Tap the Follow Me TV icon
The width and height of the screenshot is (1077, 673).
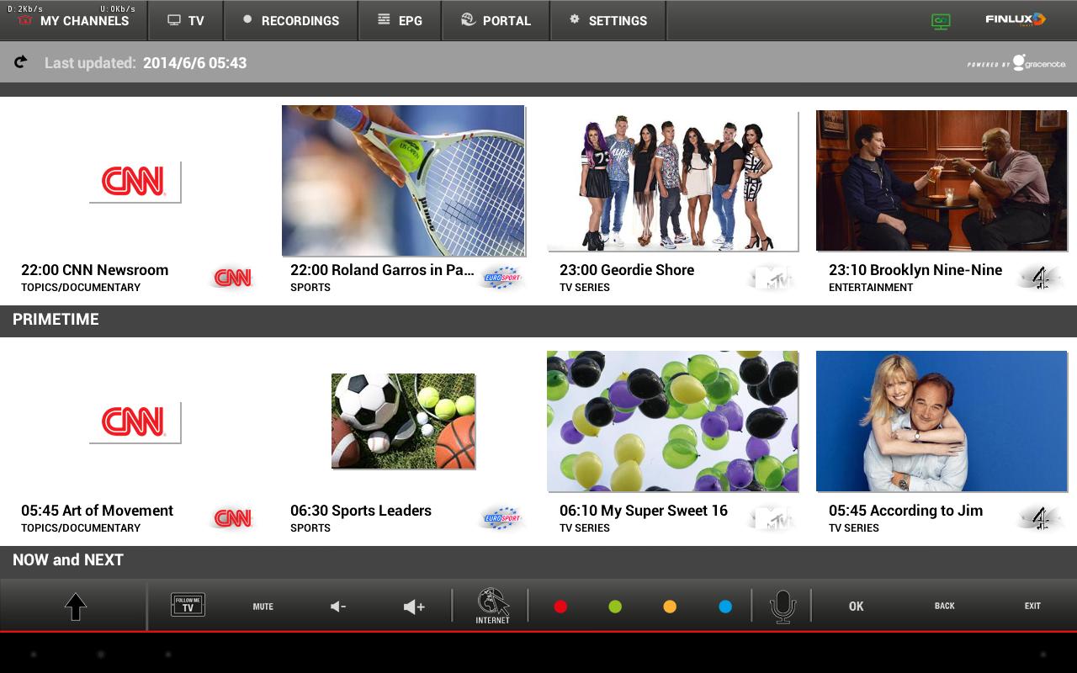[x=188, y=605]
